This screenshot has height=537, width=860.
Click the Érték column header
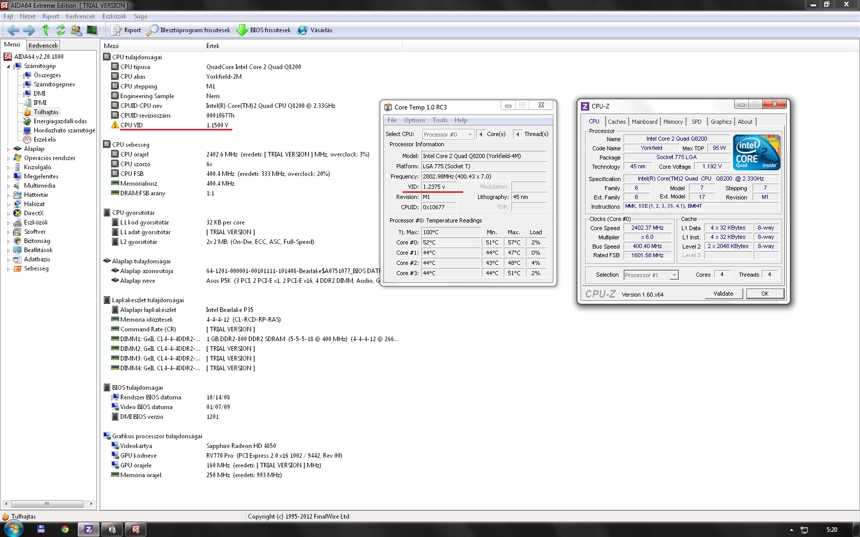tap(303, 46)
